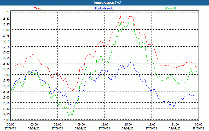Screen dimensions: 209x131
Task: Click the 15,50 y-axis value
Action: coord(6,86)
